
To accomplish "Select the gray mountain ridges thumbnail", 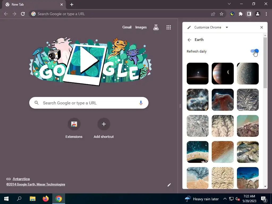I will [248, 100].
